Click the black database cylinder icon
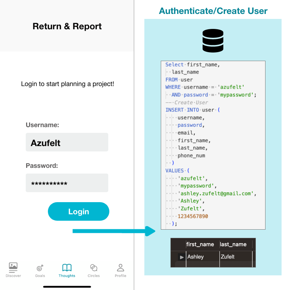The width and height of the screenshot is (293, 290). 213,41
